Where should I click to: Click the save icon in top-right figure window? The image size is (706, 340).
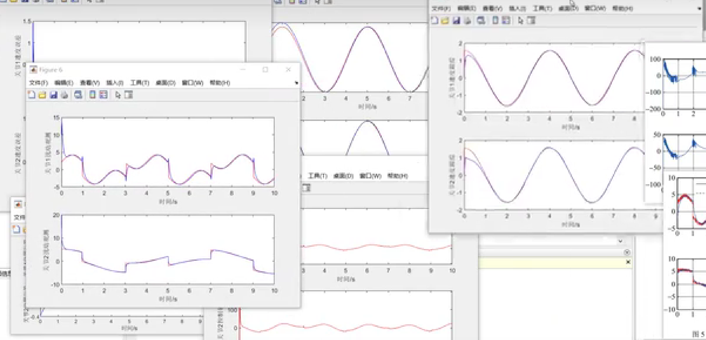point(456,21)
